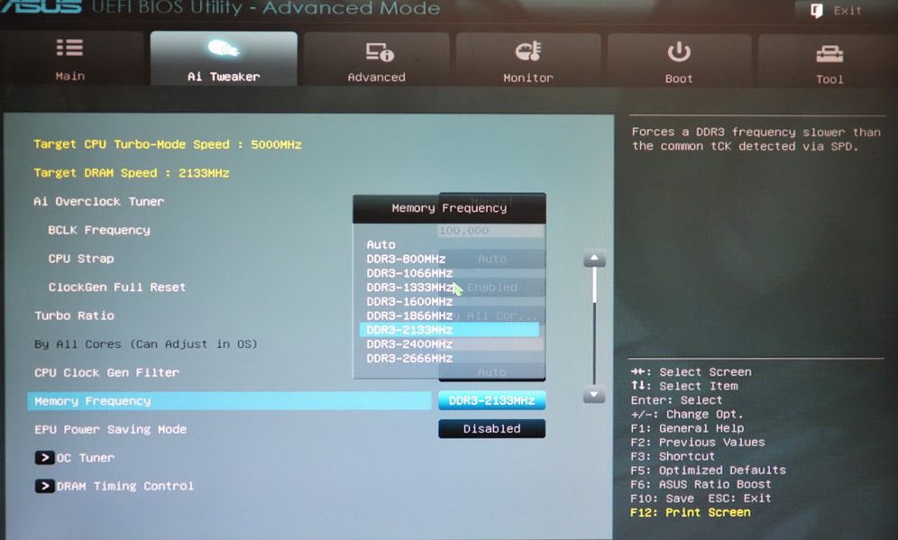Click the F6: ASUS Ratio Boost hint
898x540 pixels.
click(701, 484)
